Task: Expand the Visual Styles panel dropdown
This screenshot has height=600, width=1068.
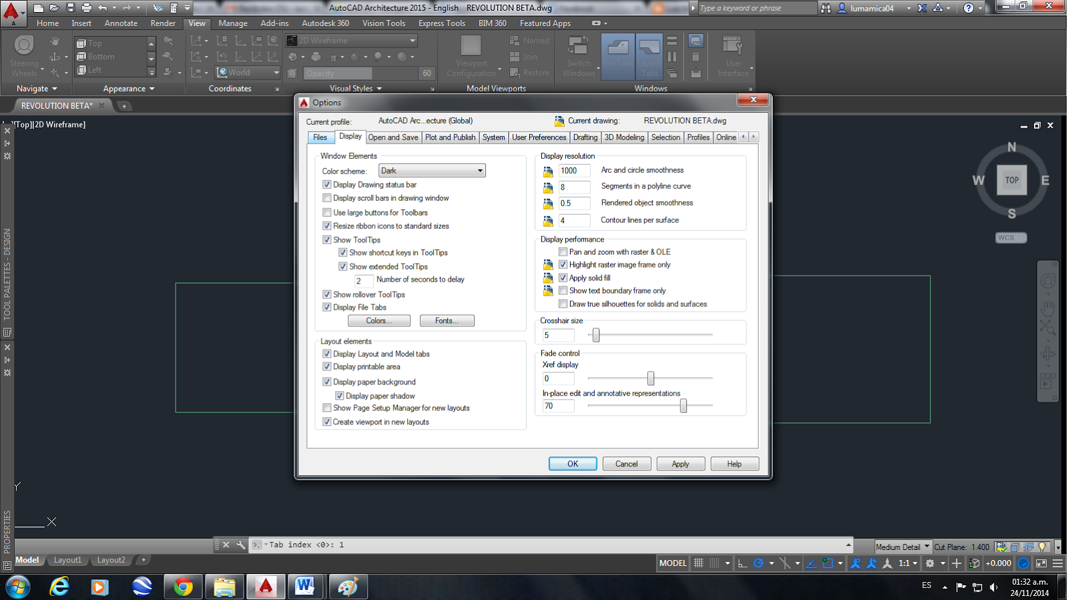Action: 356,88
